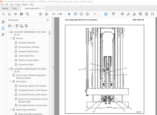Select the Yale Forklift K813 document tab
Viewport: 157px width, 115px height.
point(33,9)
